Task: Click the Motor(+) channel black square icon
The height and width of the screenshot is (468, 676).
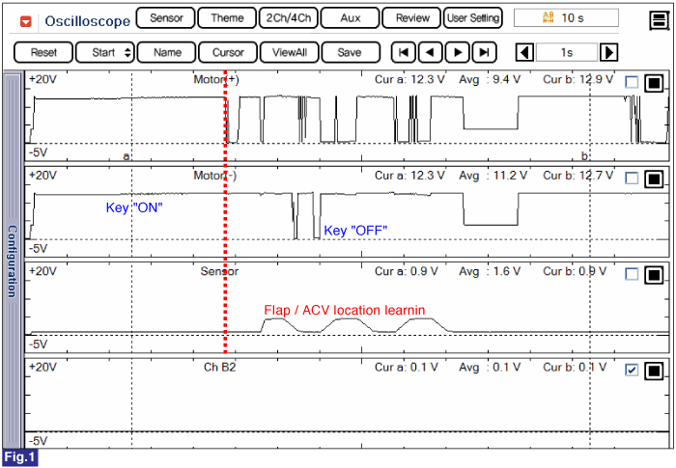Action: [x=654, y=82]
